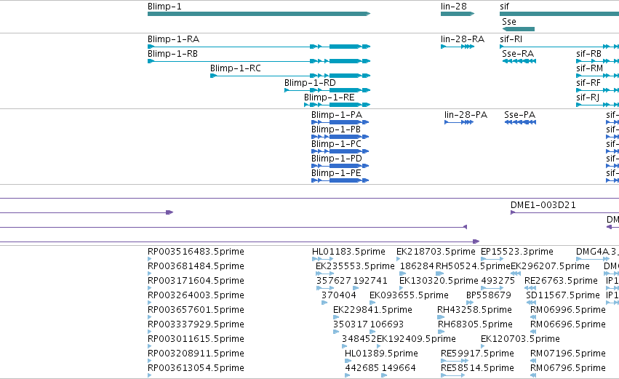
Task: Open the RE26763.5prime EST label
Action: [561, 281]
